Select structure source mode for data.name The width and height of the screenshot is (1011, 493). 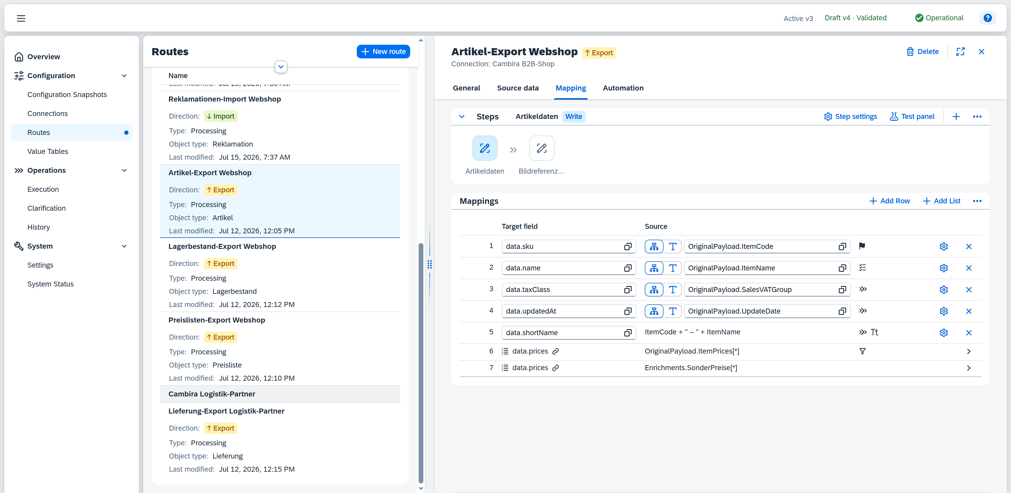pyautogui.click(x=654, y=268)
